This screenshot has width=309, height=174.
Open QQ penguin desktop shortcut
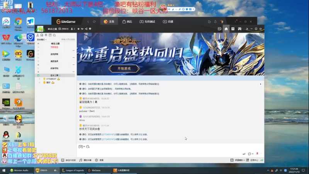point(6,136)
